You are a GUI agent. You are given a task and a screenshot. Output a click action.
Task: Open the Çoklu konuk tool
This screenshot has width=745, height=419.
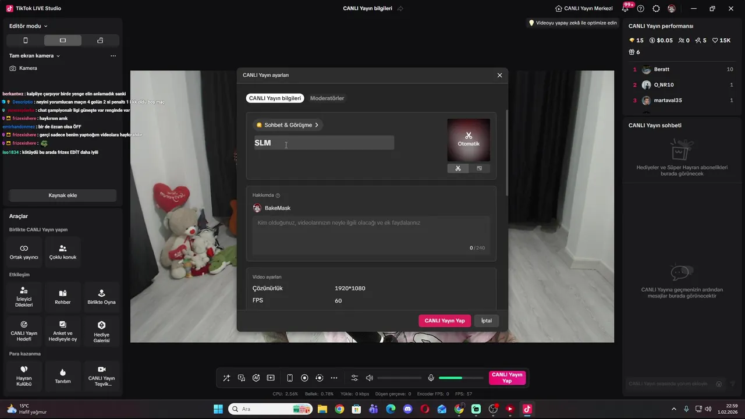(63, 252)
